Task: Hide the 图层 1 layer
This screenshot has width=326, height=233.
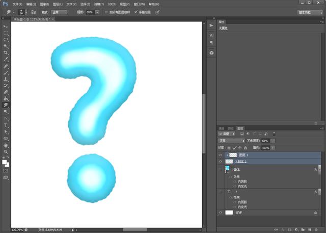Action: (220, 155)
